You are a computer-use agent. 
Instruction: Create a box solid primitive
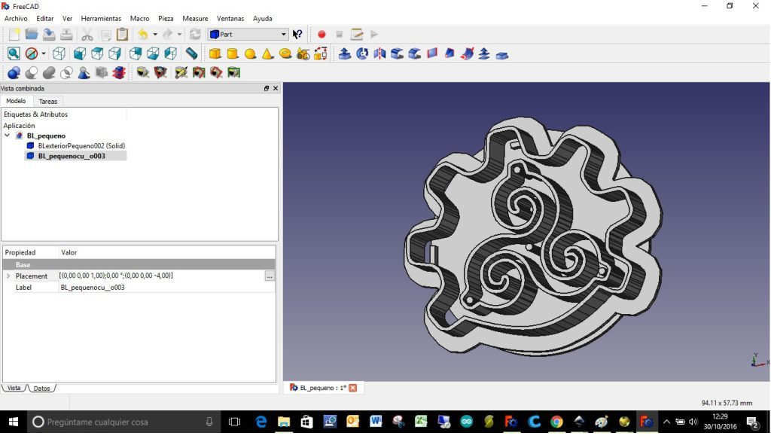tap(215, 54)
